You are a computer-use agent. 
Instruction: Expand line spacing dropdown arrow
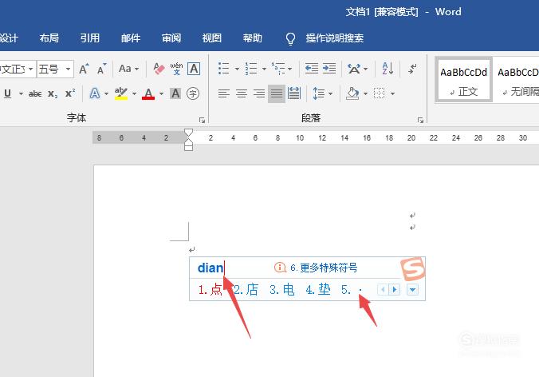330,93
